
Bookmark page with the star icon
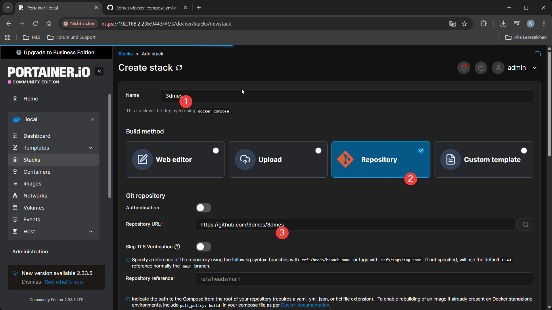point(464,24)
